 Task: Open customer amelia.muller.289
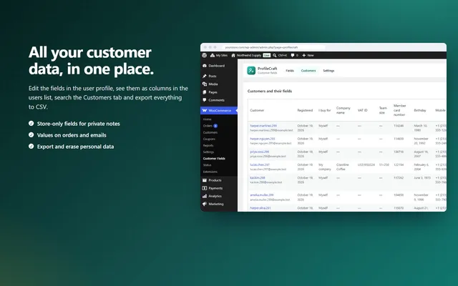pyautogui.click(x=262, y=195)
